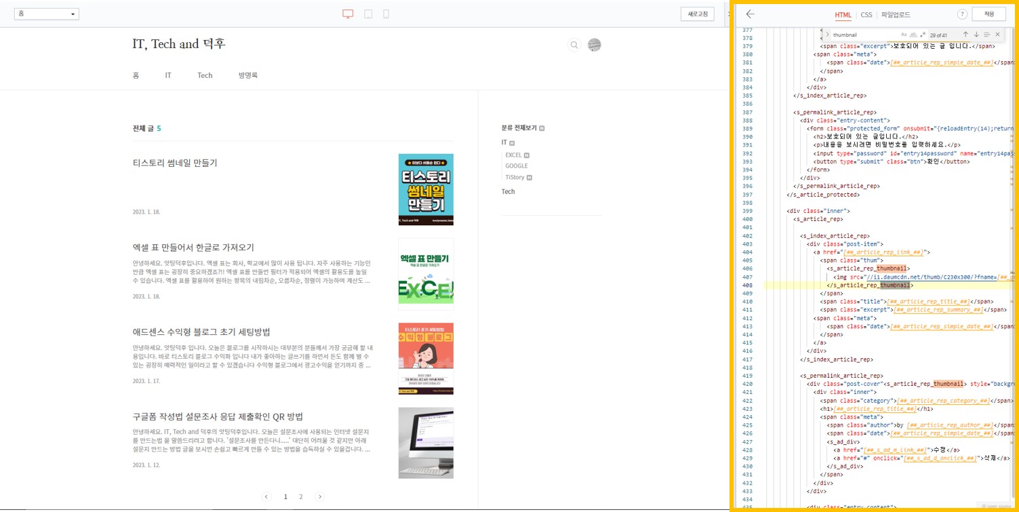Go back using the editor's left arrow

click(750, 14)
